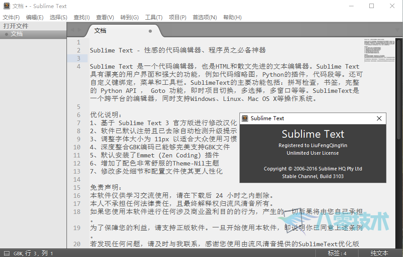Close the 文档 tab via unsaved dot

[x=150, y=31]
